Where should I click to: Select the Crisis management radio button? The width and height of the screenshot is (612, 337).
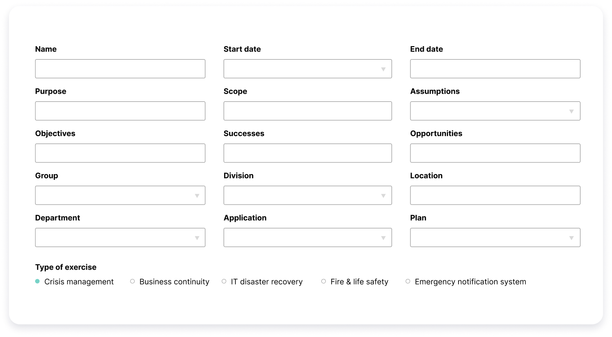tap(37, 281)
